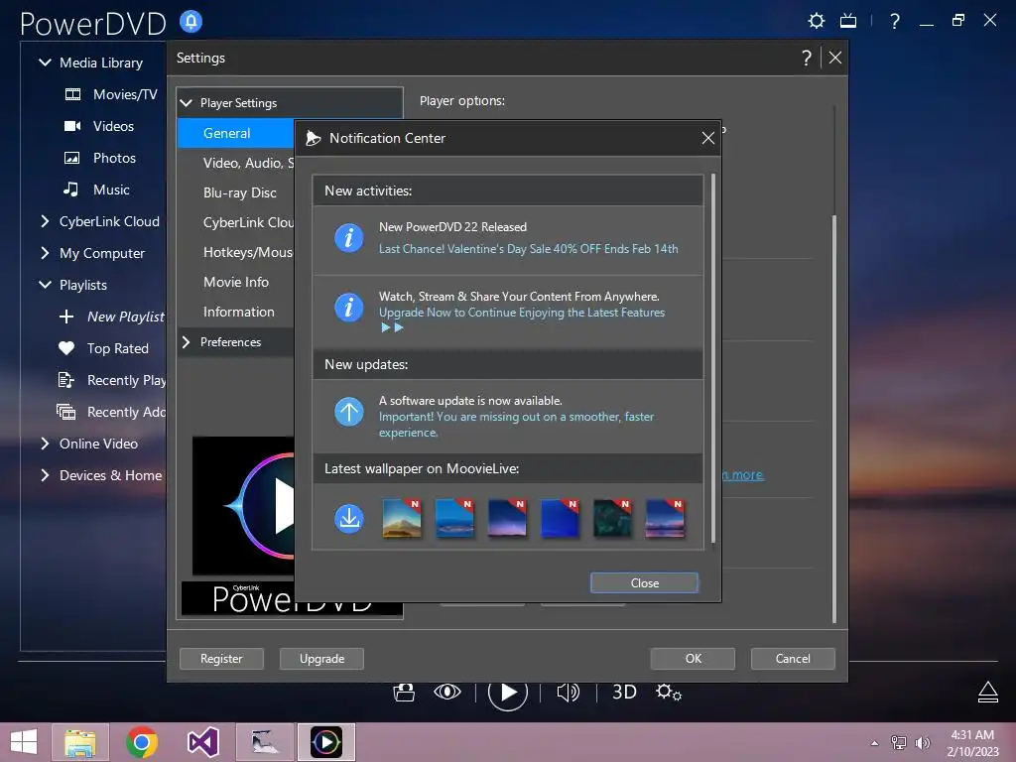Click the Videos camera icon in sidebar
1016x762 pixels.
tap(72, 126)
